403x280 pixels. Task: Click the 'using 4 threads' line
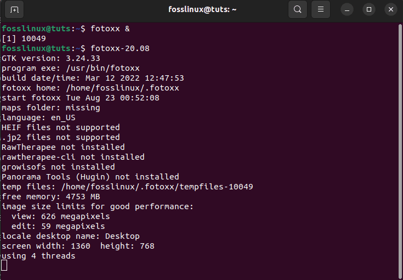38,256
